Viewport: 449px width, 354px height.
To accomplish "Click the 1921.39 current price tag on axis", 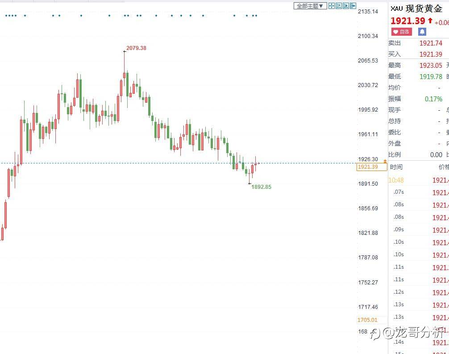I will pyautogui.click(x=368, y=167).
